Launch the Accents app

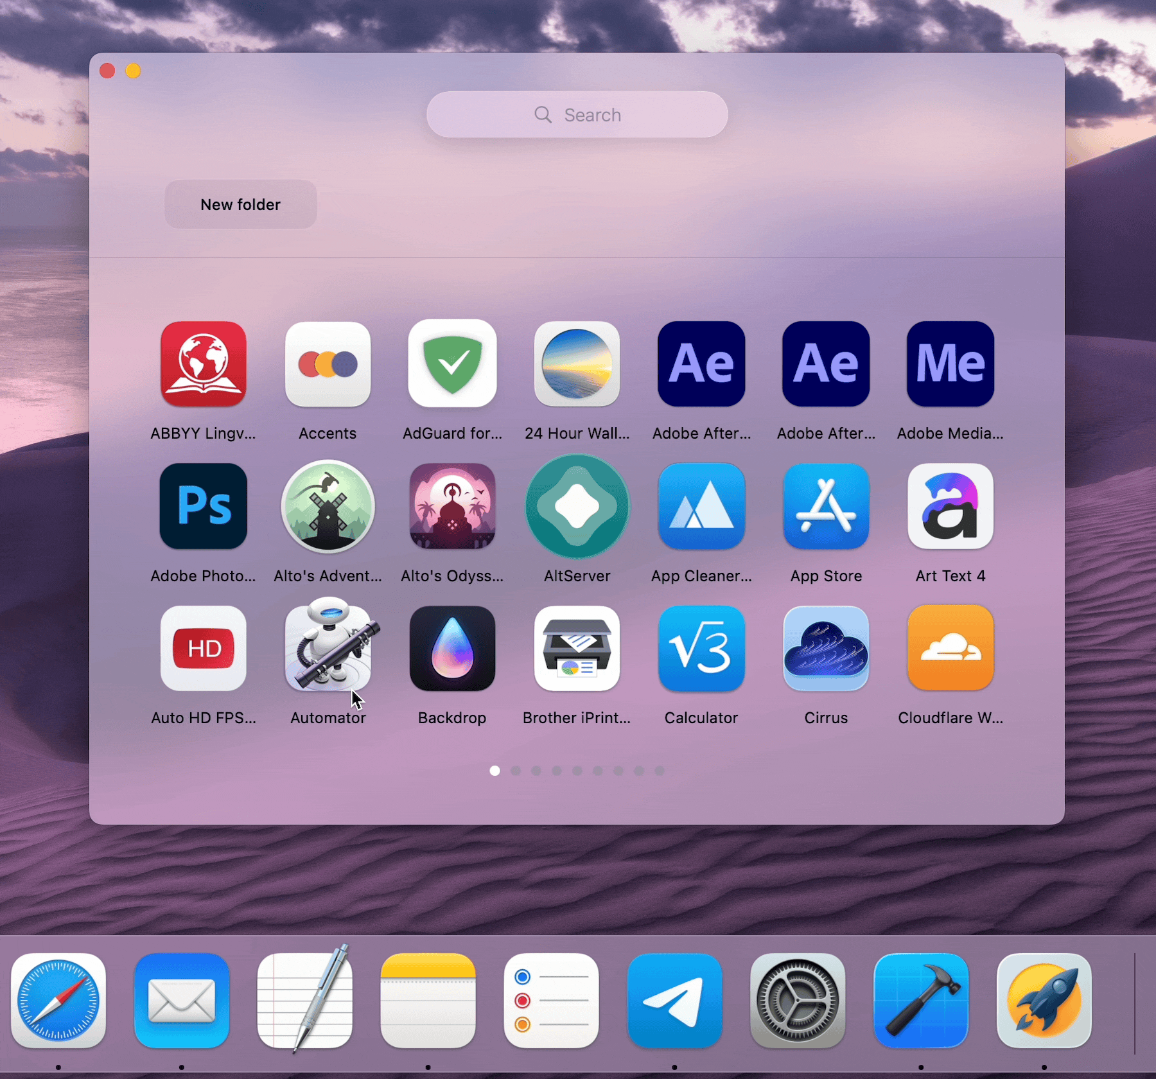pyautogui.click(x=328, y=364)
